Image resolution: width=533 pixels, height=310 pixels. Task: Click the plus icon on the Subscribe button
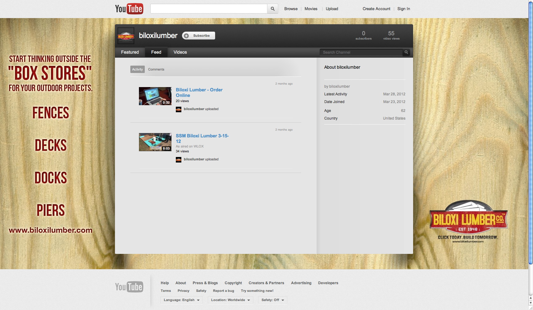coord(186,36)
